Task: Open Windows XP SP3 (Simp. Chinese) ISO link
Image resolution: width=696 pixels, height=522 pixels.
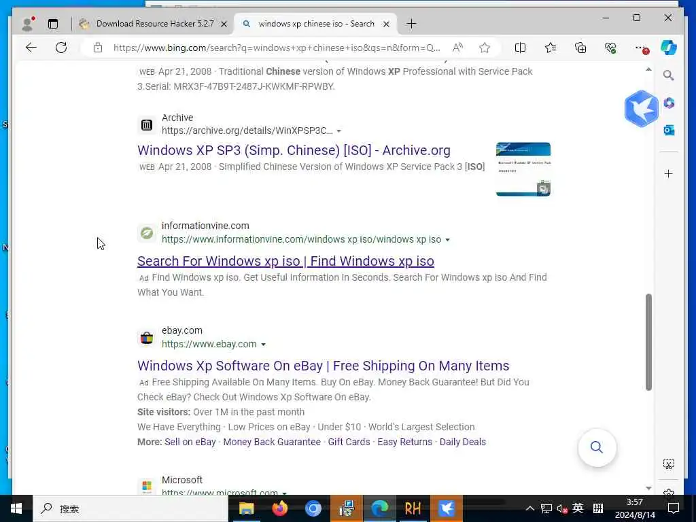Action: click(294, 150)
